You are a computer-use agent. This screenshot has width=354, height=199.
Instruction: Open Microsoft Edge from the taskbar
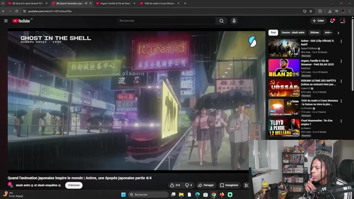pos(197,195)
